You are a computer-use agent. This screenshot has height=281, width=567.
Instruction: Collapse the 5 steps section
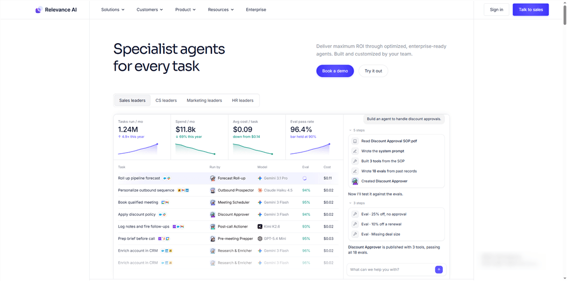[x=356, y=130]
